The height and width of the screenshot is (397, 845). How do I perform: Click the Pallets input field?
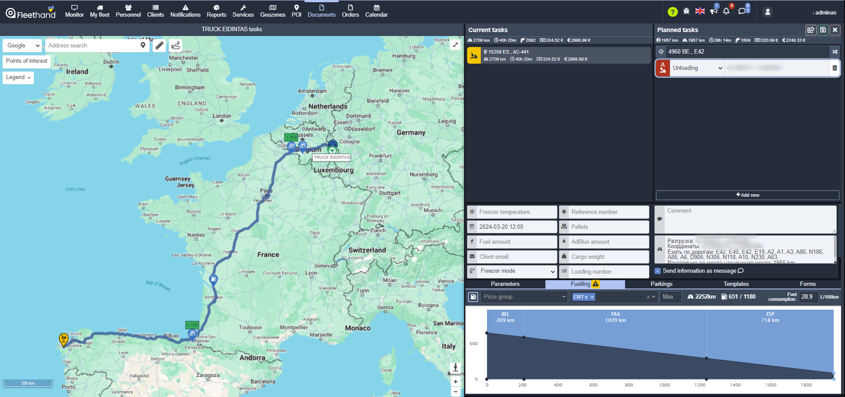[607, 227]
